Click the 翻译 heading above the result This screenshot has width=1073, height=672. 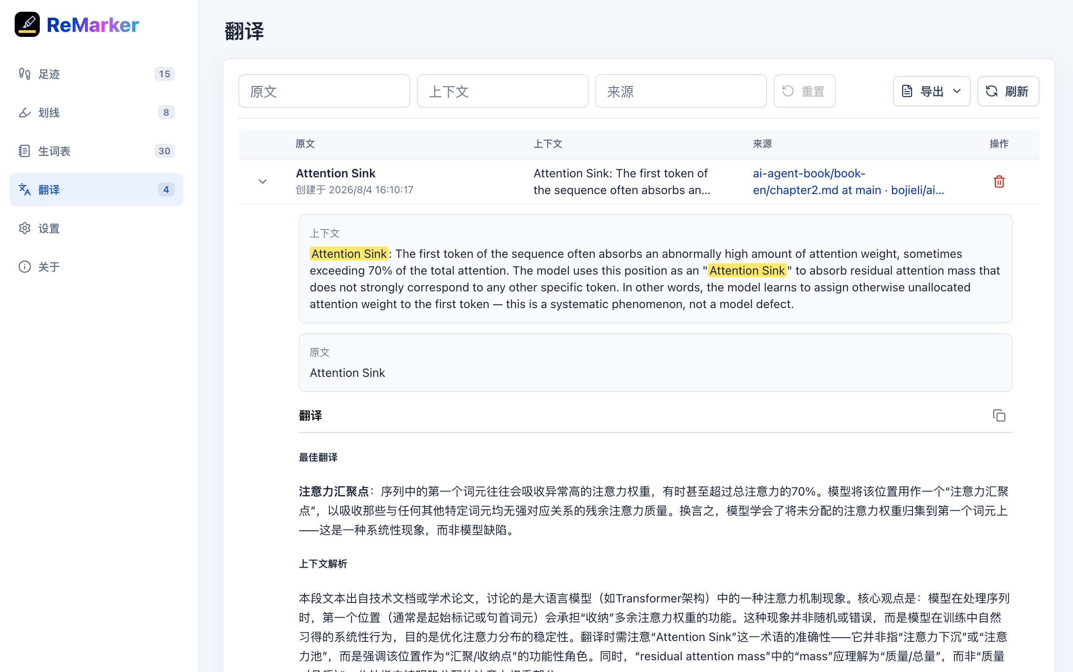310,415
